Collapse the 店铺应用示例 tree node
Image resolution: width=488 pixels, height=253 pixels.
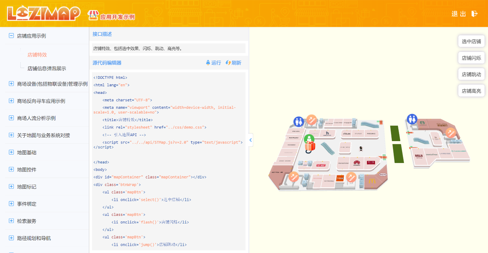click(11, 36)
